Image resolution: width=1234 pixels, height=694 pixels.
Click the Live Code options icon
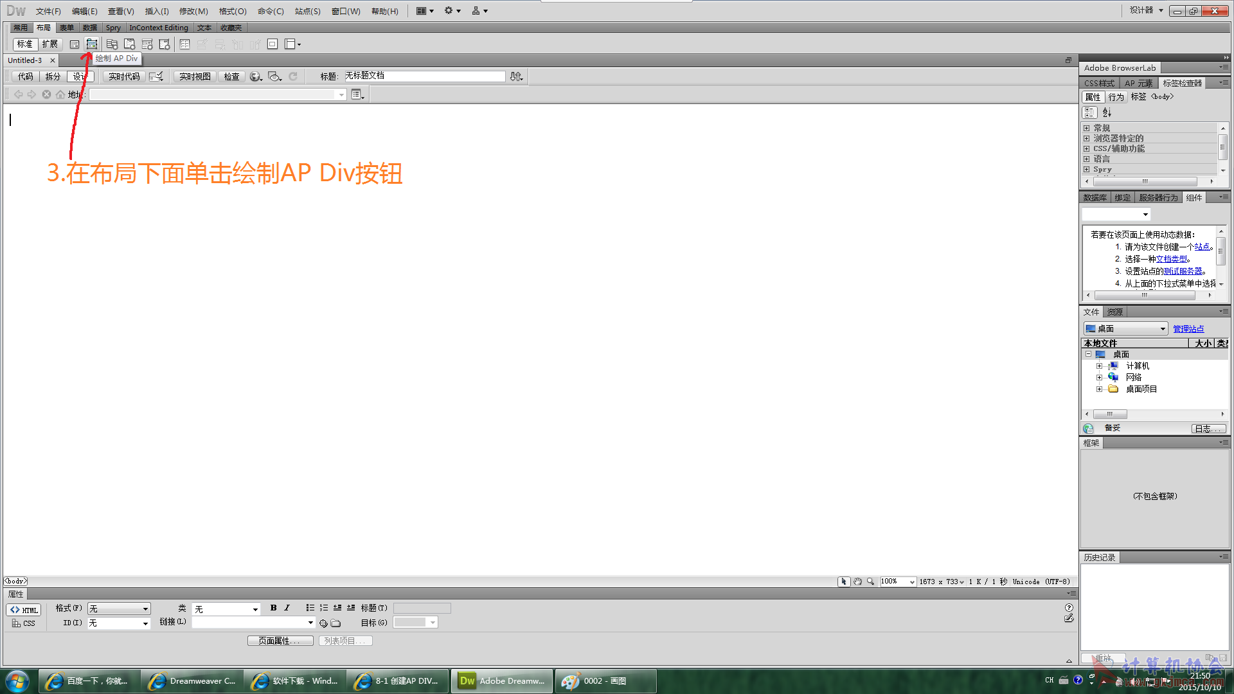[156, 76]
